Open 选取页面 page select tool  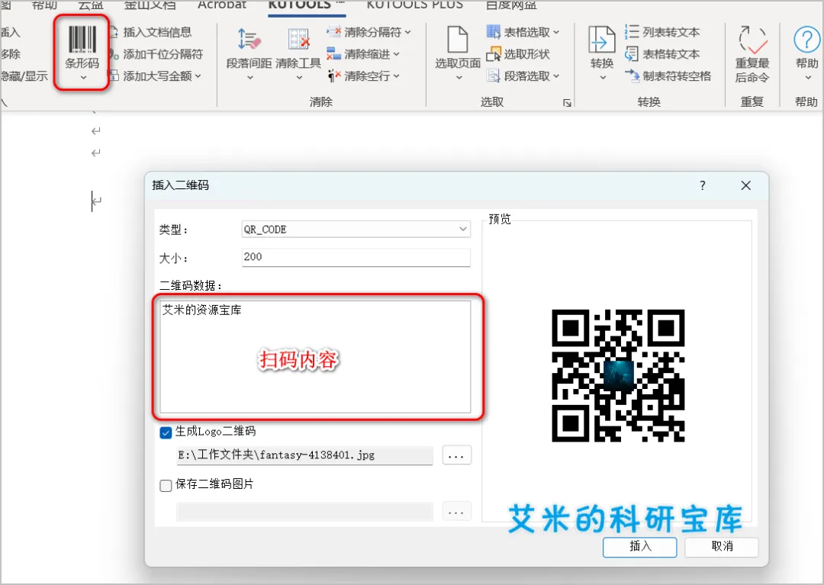pyautogui.click(x=458, y=53)
